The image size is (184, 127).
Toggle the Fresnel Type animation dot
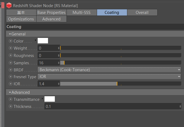tap(11, 77)
